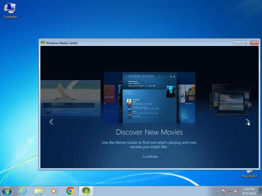Launch Internet Explorer from taskbar
Viewport: 262px width, 196px height.
tap(23, 191)
